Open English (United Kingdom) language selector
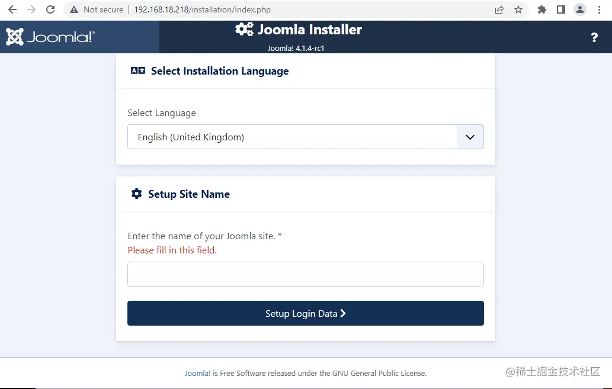This screenshot has height=389, width=612. (x=306, y=137)
